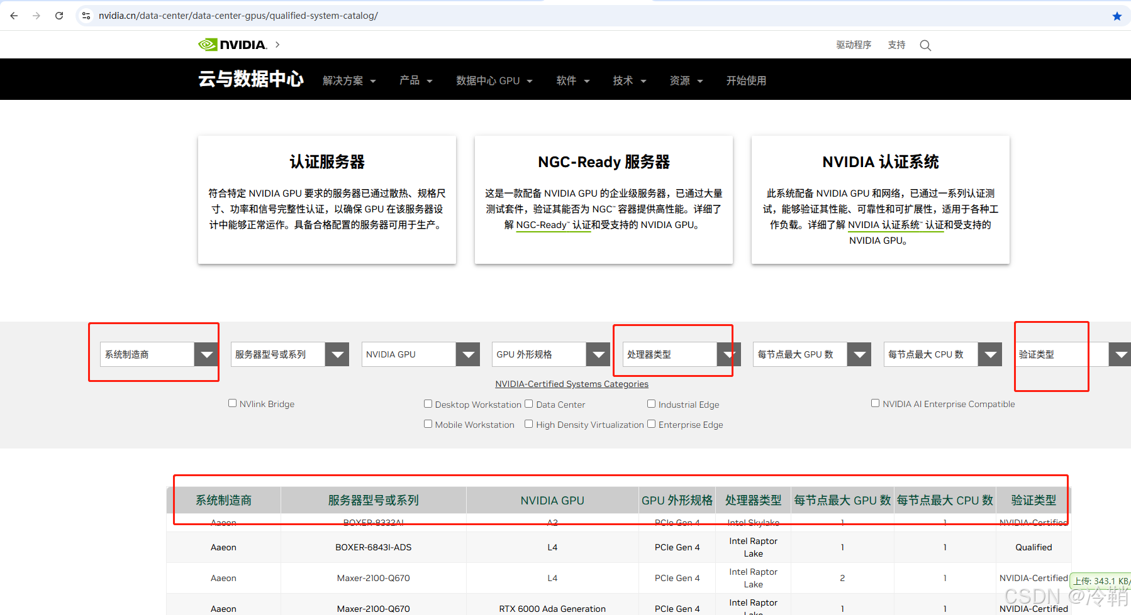Screen dimensions: 1131x615
Task: Tick the High Density Virtualization checkbox
Action: (529, 424)
